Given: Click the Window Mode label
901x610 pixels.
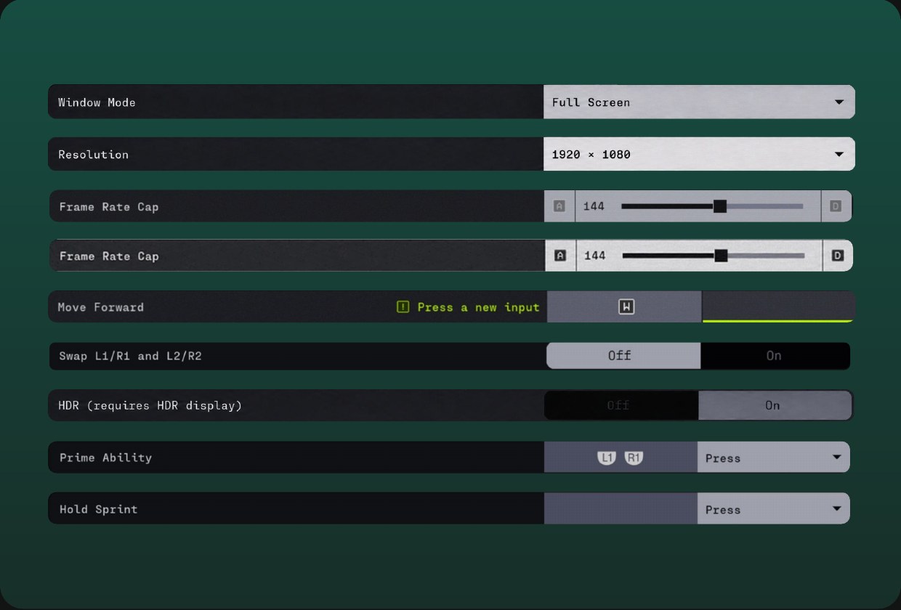Looking at the screenshot, I should click(97, 102).
